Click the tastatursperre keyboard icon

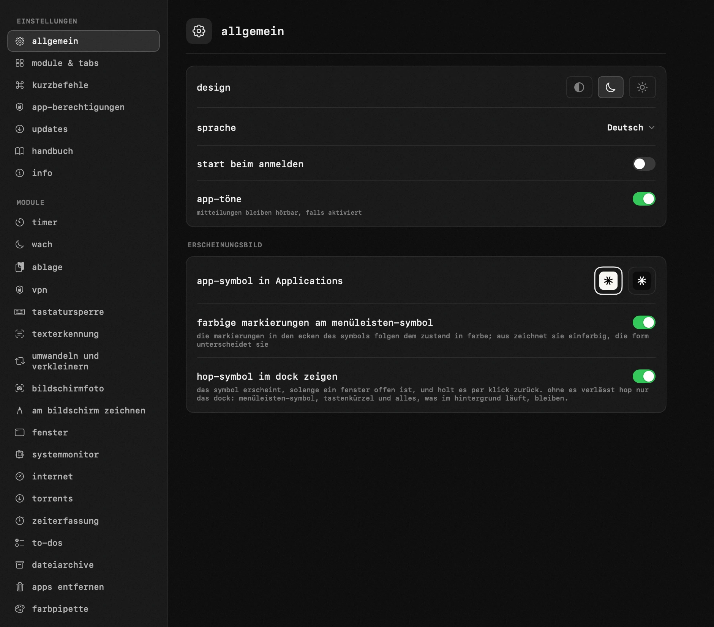click(20, 312)
